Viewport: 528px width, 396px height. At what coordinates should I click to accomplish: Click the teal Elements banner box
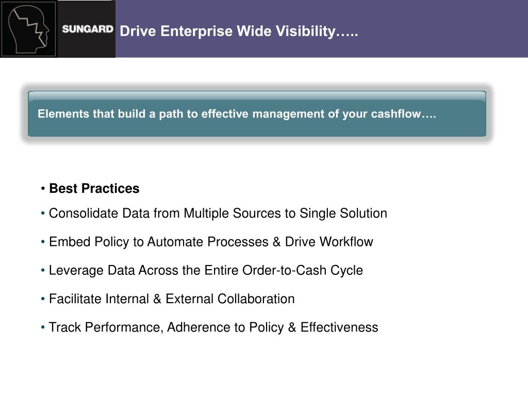coord(257,114)
